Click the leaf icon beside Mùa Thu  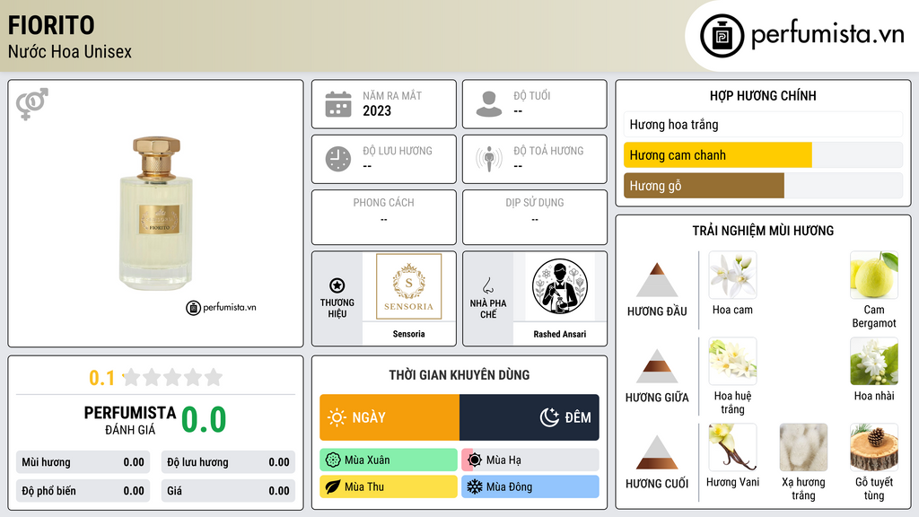coord(333,486)
